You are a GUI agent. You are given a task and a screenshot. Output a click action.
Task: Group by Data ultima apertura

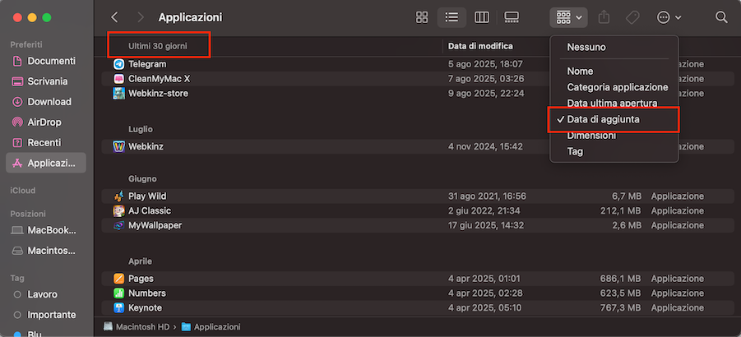611,104
